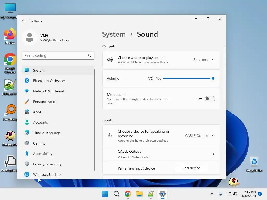This screenshot has width=267, height=200.
Task: Mute via the Volume speaker icon
Action: pos(150,78)
